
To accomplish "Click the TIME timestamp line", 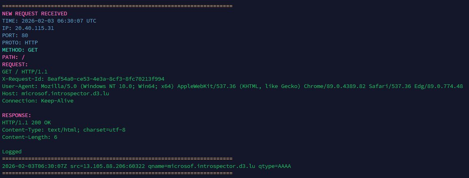I will tap(49, 21).
